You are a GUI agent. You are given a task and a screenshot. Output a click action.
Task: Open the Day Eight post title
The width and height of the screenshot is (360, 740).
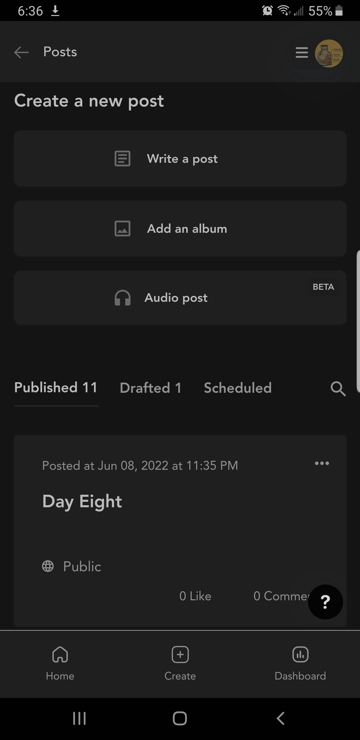tap(82, 501)
